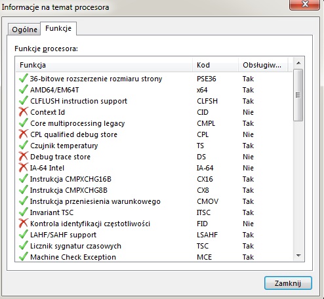Click the vertical scrollbar thumb
Image resolution: width=324 pixels, height=299 pixels.
click(298, 95)
